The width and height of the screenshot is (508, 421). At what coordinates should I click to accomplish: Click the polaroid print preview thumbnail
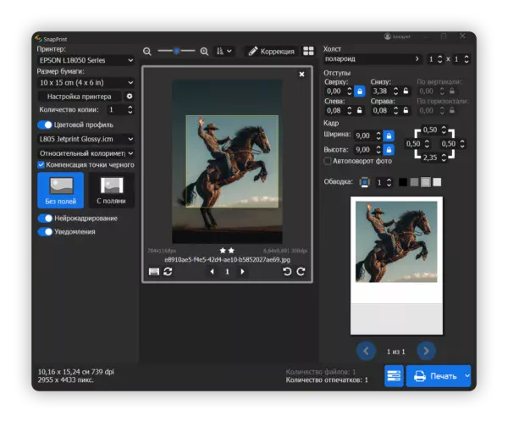[x=396, y=266]
